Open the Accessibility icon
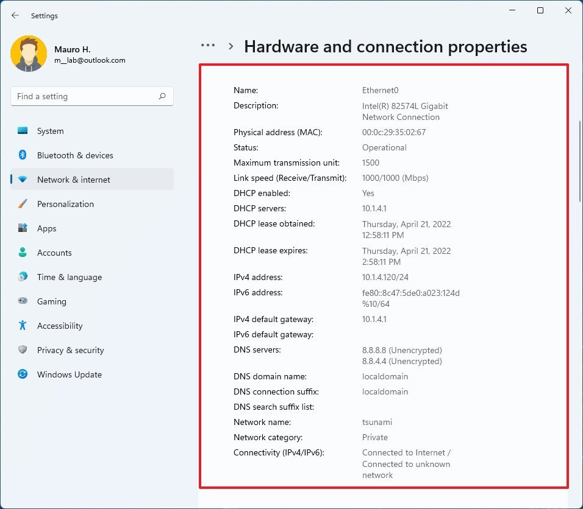Viewport: 583px width, 509px height. point(23,326)
